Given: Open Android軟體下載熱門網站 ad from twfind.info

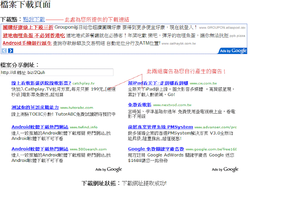Looking at the screenshot, I should click(40, 127).
